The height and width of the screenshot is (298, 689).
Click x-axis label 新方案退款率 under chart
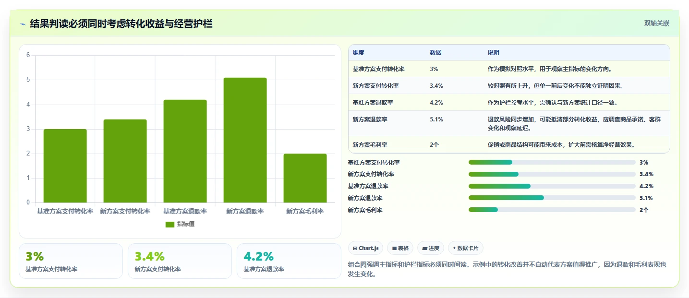(245, 211)
